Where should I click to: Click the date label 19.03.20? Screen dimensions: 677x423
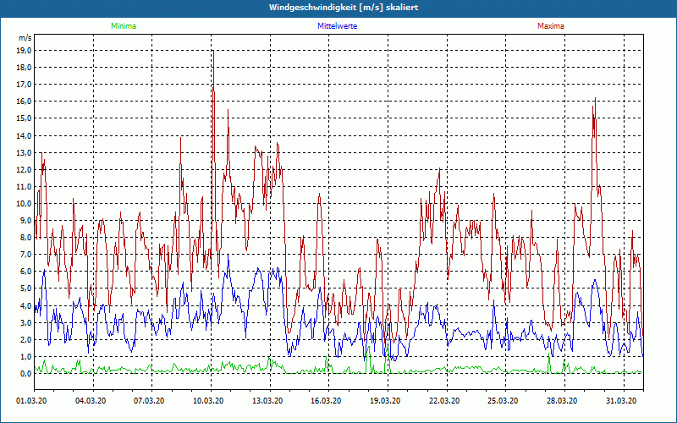pos(385,401)
